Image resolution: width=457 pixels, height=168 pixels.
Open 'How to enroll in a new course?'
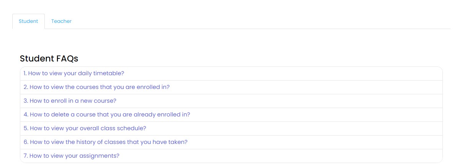click(70, 101)
